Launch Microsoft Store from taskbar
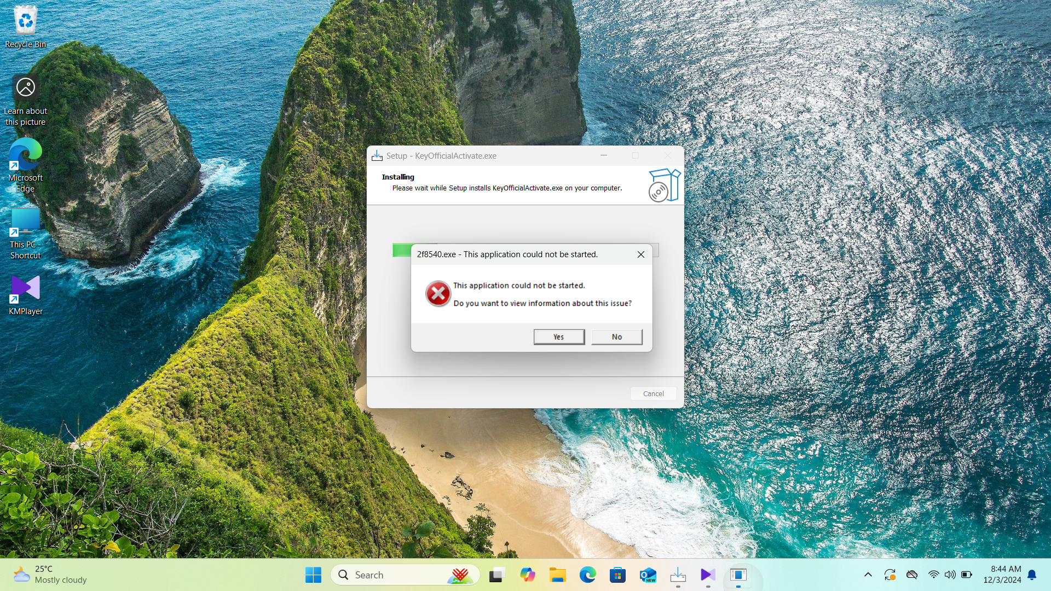1051x591 pixels. click(617, 575)
